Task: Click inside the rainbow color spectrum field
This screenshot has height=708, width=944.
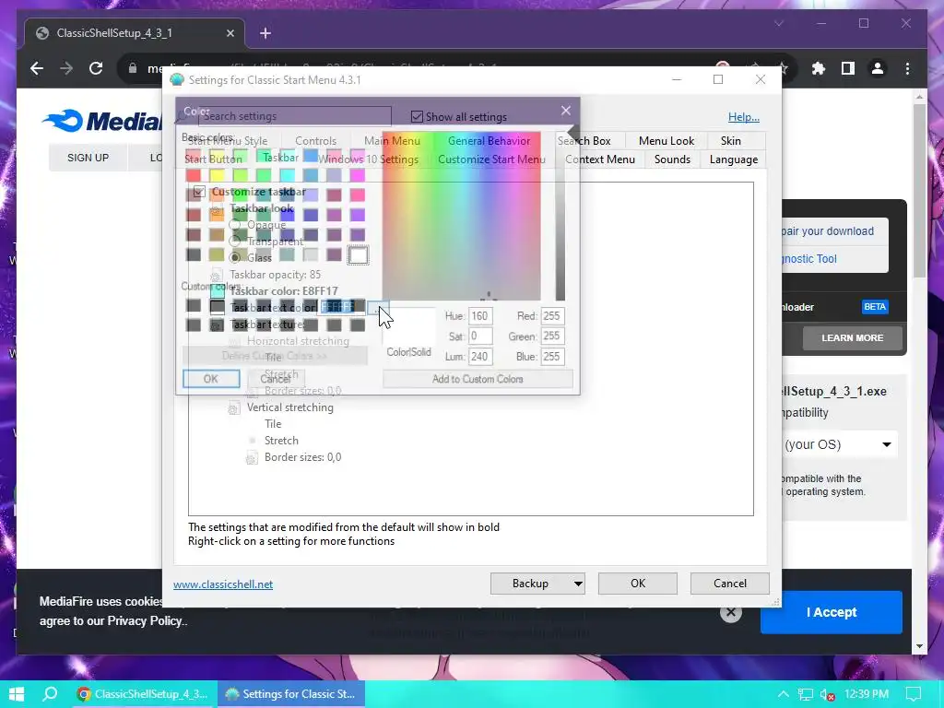Action: click(461, 216)
